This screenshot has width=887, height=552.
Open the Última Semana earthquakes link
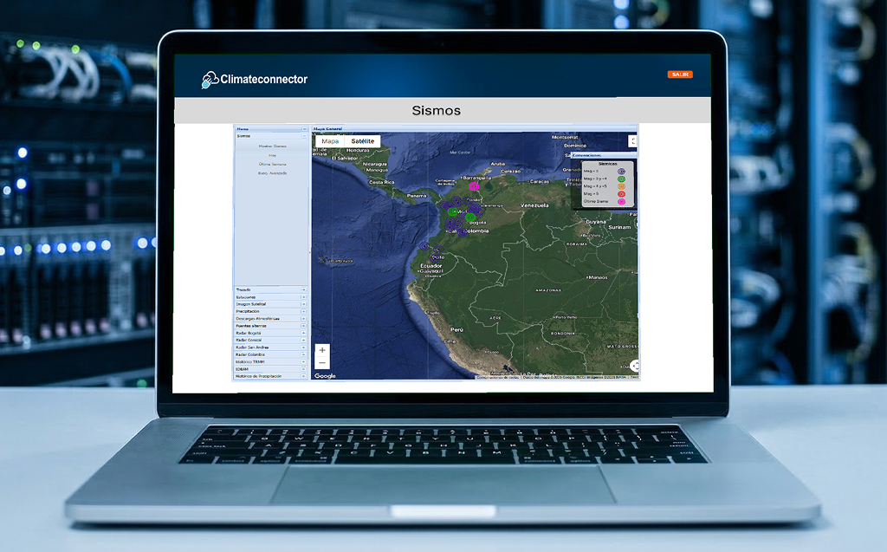coord(272,164)
